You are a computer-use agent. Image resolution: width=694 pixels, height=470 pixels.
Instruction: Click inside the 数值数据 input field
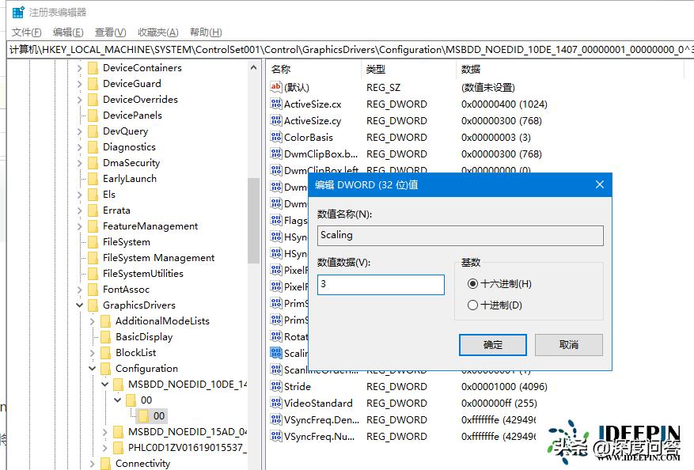380,285
